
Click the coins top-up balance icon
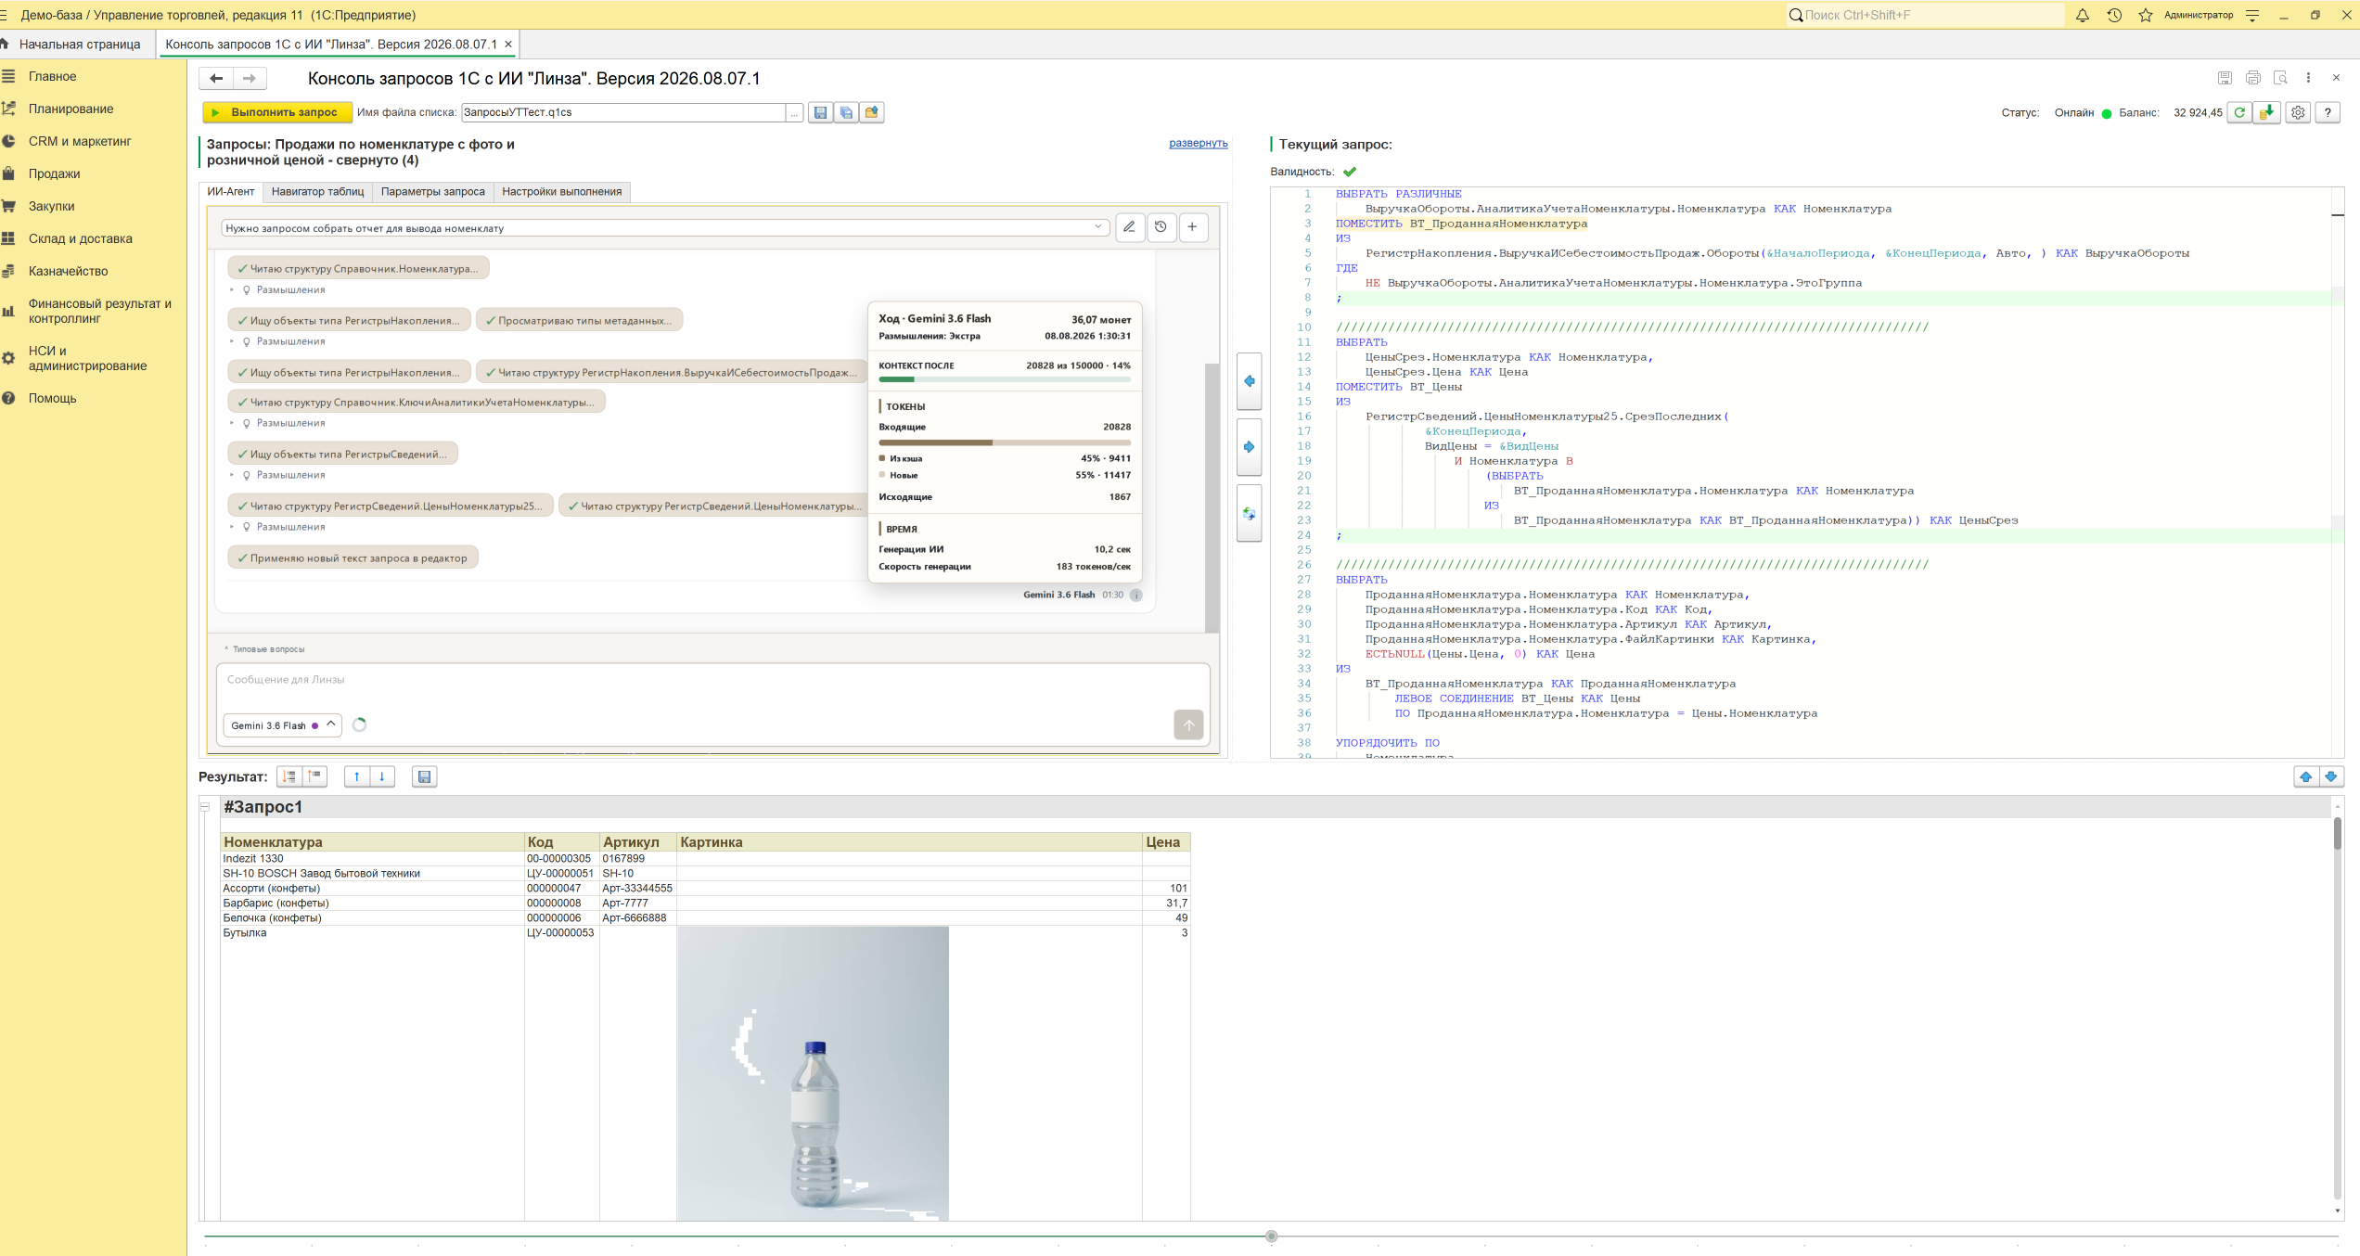pyautogui.click(x=2267, y=112)
